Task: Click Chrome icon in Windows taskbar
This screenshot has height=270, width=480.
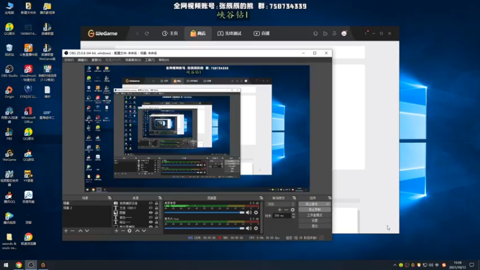Action: pyautogui.click(x=19, y=265)
